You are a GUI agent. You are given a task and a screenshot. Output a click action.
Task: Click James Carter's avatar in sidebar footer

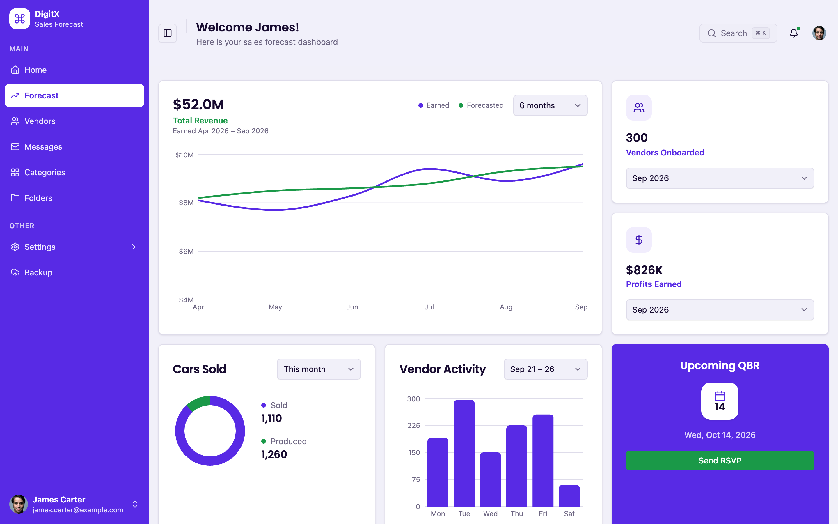tap(19, 504)
